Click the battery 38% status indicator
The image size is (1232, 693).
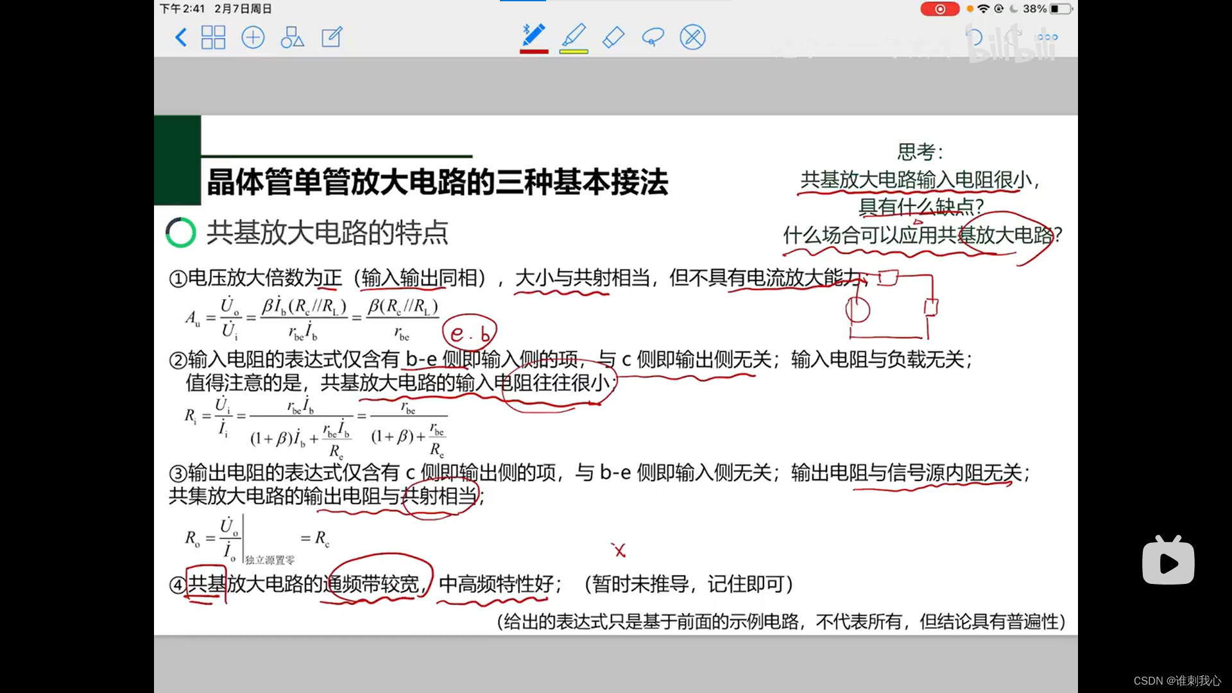[1047, 9]
